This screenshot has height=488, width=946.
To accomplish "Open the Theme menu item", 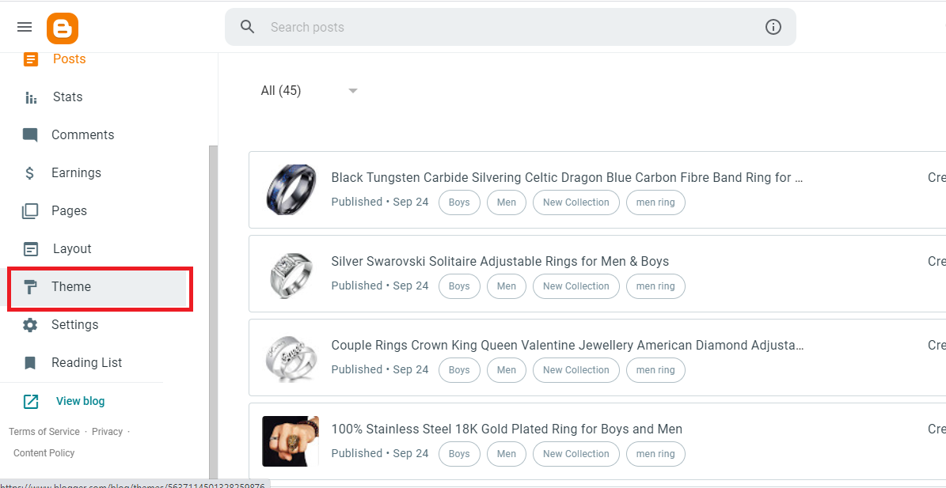I will (71, 287).
